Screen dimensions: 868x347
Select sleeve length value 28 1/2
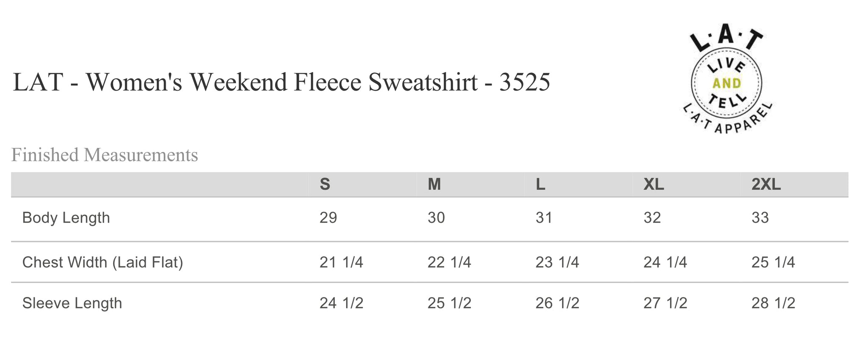pyautogui.click(x=773, y=303)
